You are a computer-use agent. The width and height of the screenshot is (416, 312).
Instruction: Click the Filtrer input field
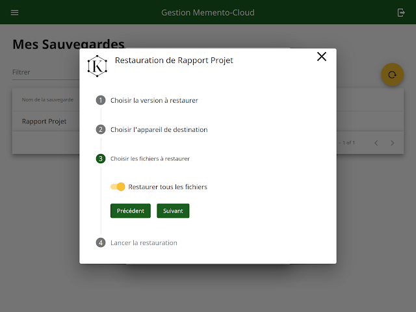[x=45, y=72]
